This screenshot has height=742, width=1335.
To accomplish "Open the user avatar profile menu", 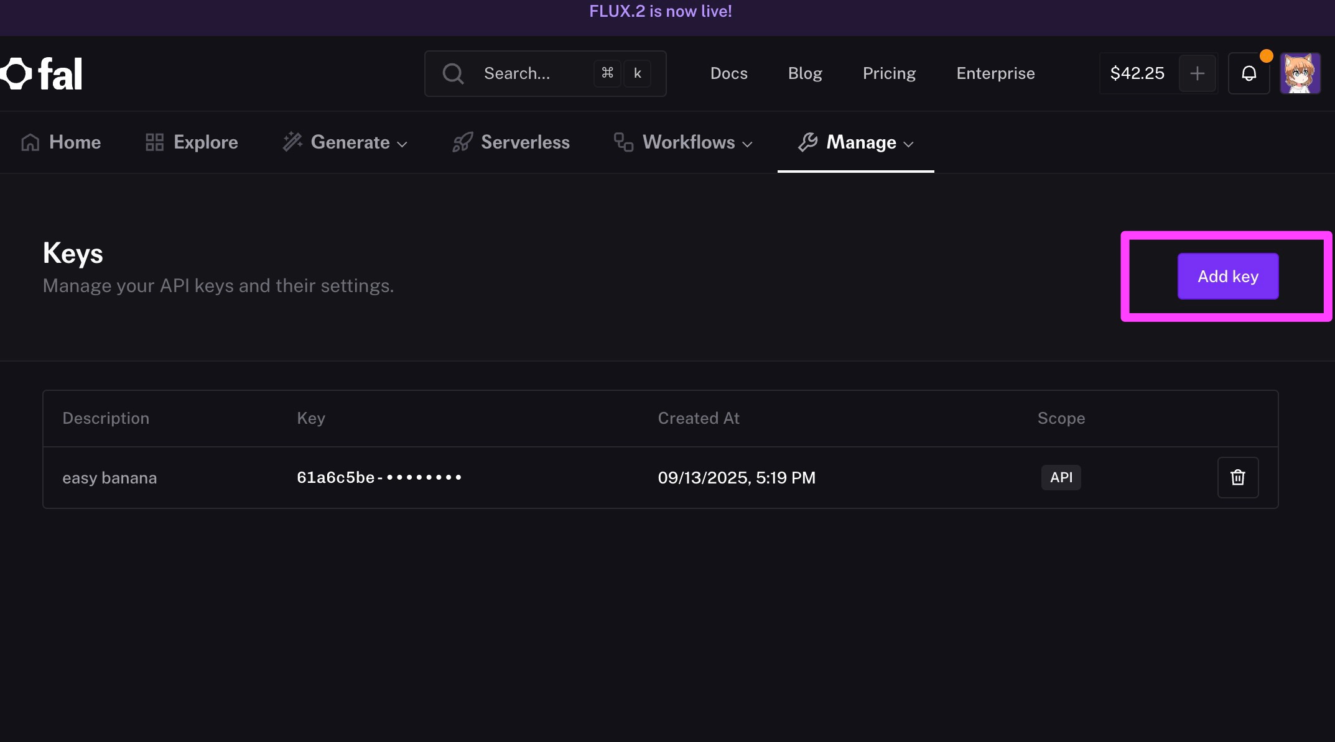I will pyautogui.click(x=1300, y=73).
